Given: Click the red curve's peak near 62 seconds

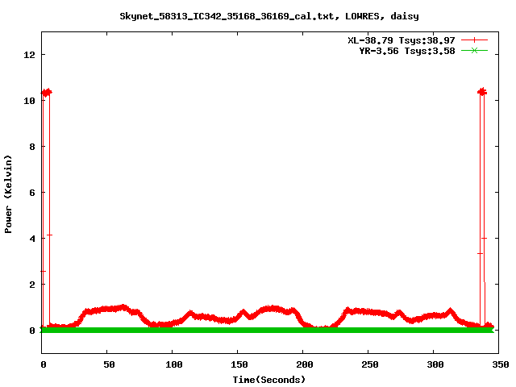Looking at the screenshot, I should (x=123, y=308).
